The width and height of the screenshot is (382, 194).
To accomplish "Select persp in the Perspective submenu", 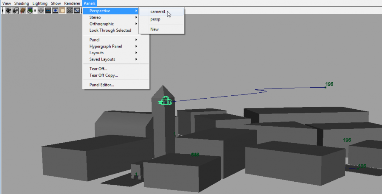I will (155, 19).
